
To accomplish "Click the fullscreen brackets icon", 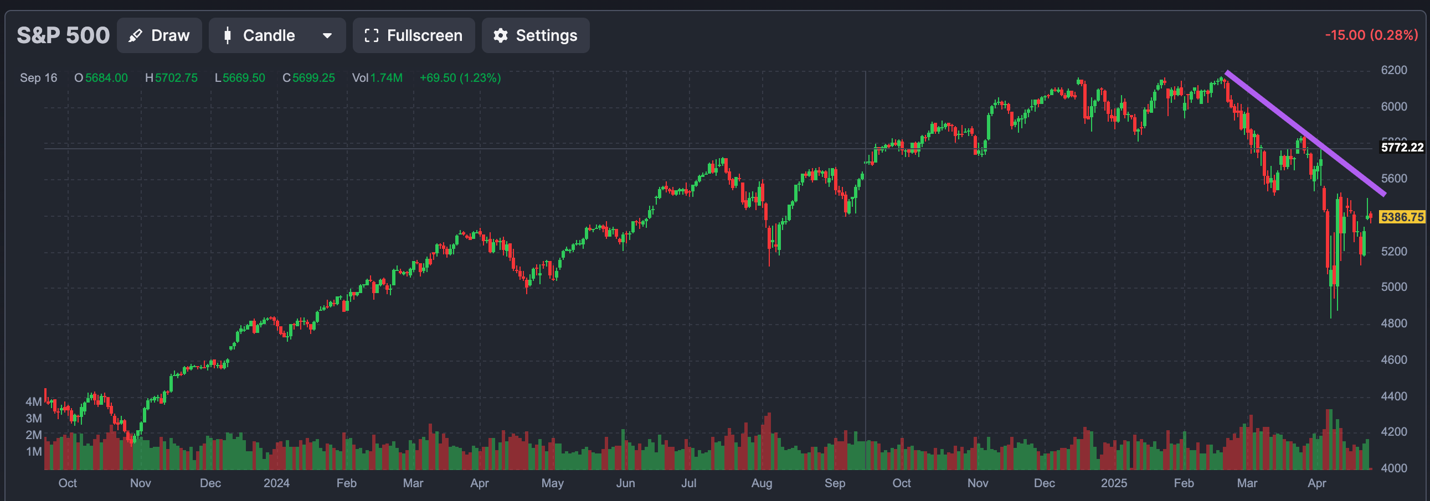I will (x=372, y=36).
